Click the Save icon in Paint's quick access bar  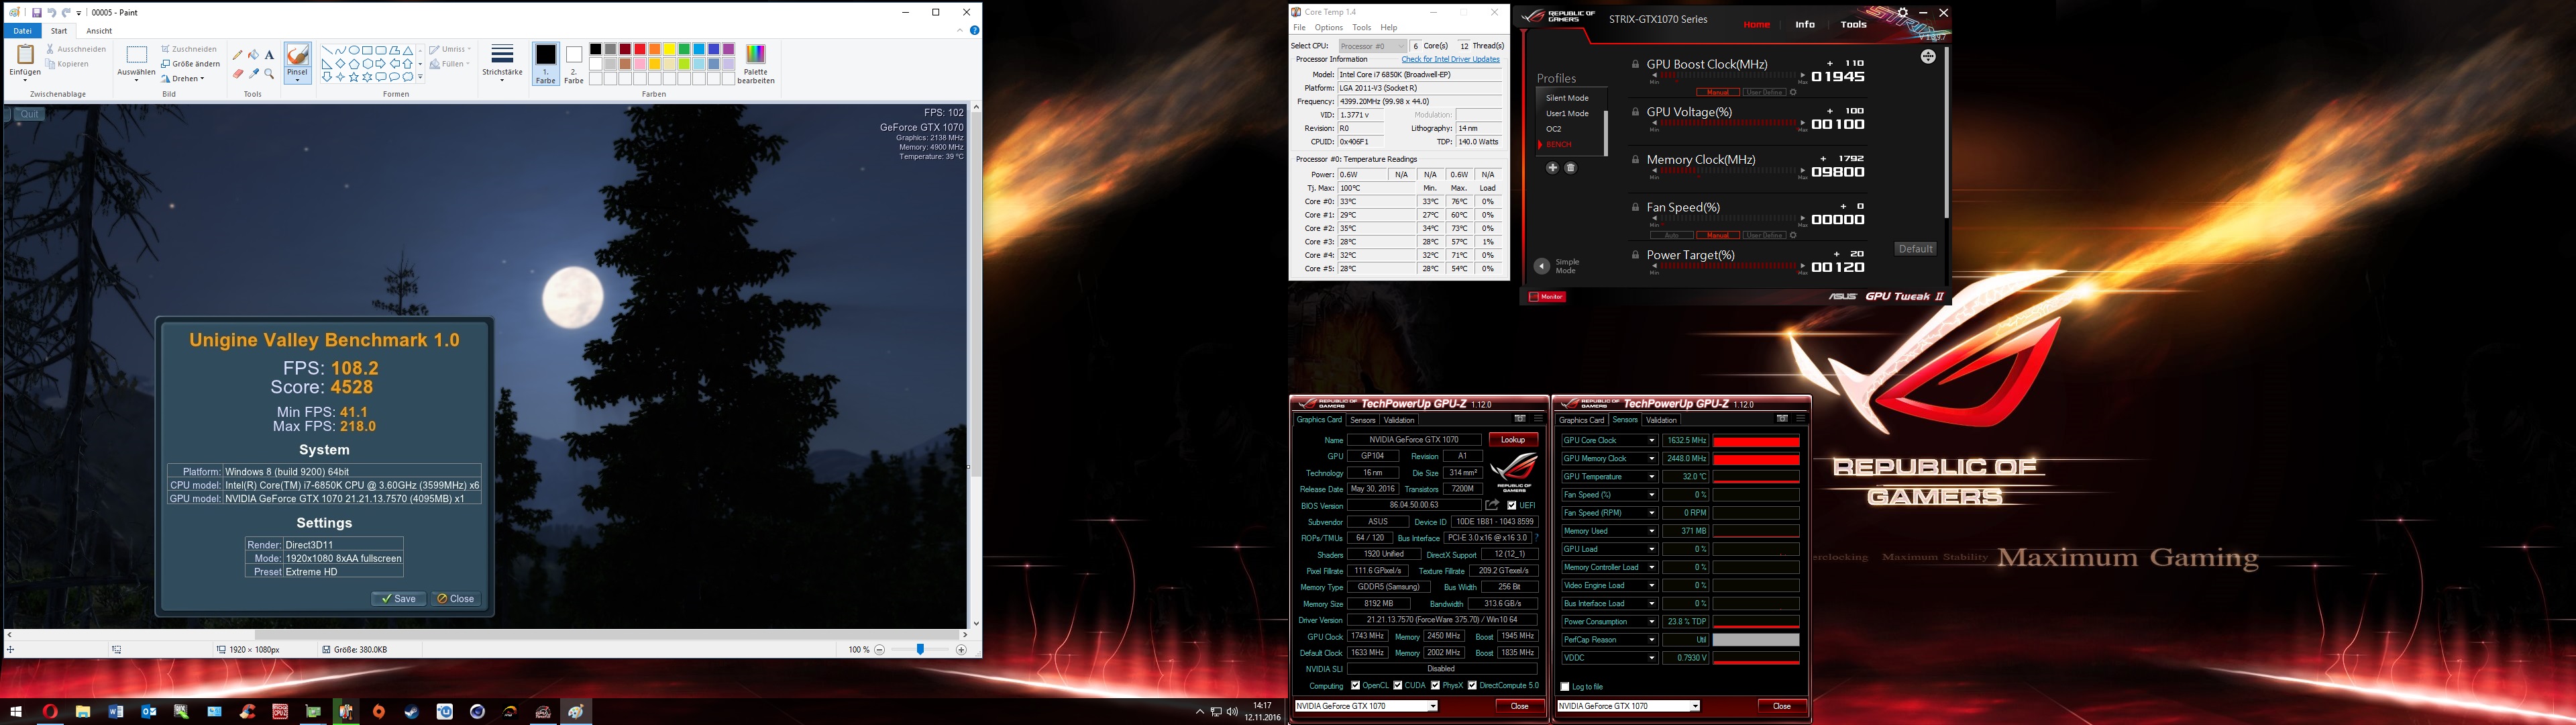[37, 13]
